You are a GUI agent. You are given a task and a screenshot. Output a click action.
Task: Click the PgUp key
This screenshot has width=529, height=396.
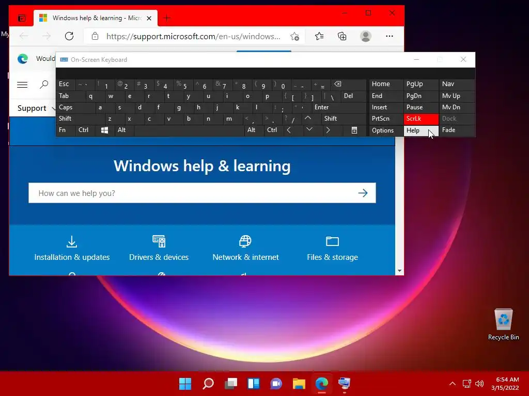tap(421, 84)
